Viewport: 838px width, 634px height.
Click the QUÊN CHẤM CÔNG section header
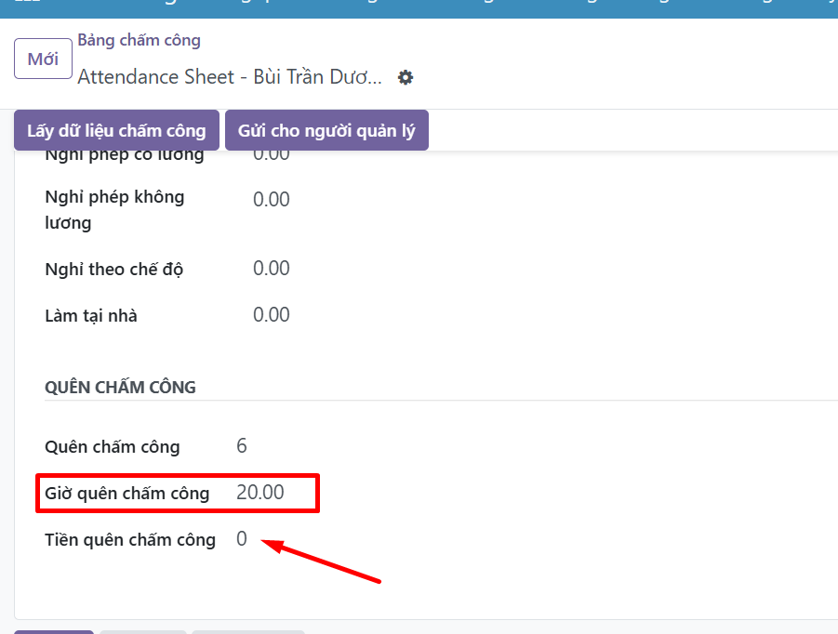[120, 388]
